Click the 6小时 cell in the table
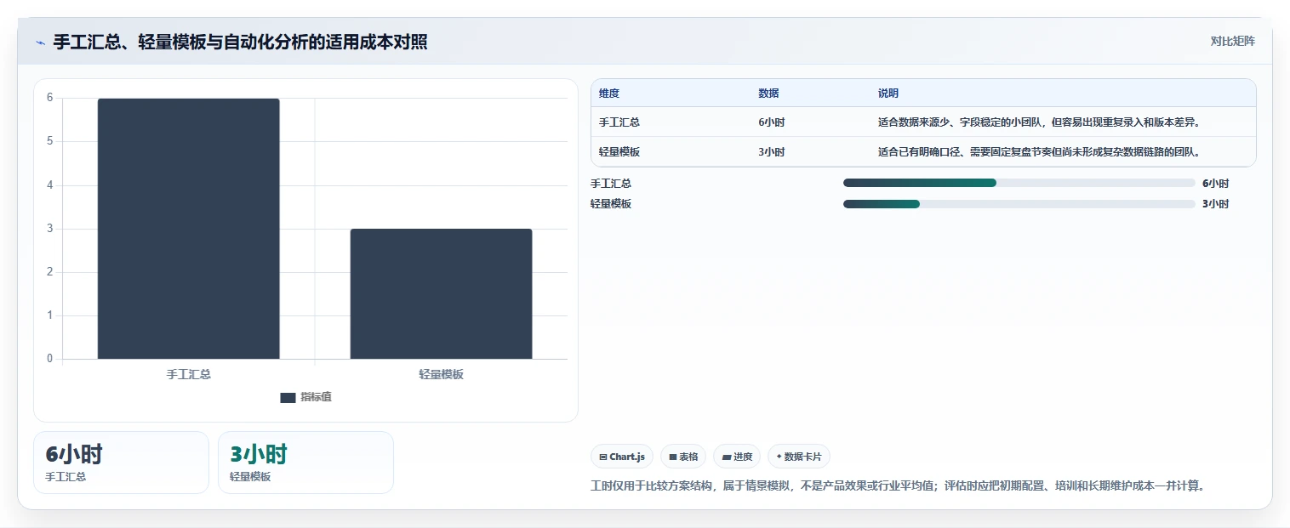The image size is (1290, 528). (772, 122)
